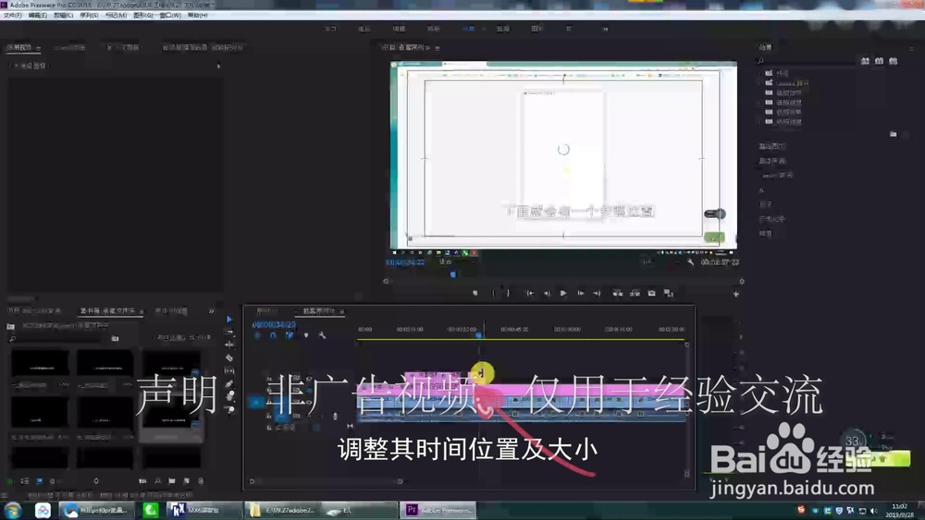
Task: Play the program monitor preview
Action: coord(563,294)
